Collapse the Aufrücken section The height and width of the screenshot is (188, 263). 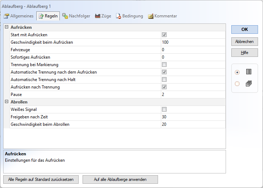[7, 27]
